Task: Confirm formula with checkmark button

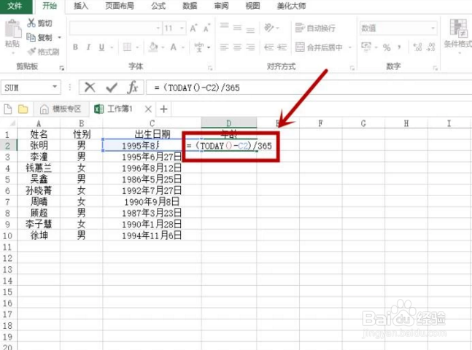Action: pos(112,87)
